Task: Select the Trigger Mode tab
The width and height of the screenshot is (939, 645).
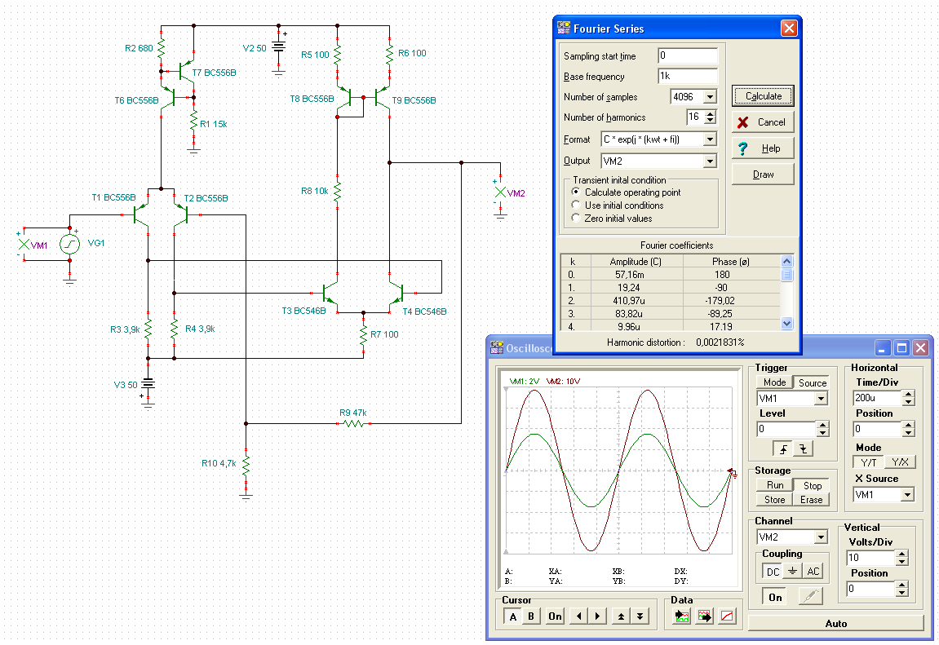Action: (x=774, y=382)
